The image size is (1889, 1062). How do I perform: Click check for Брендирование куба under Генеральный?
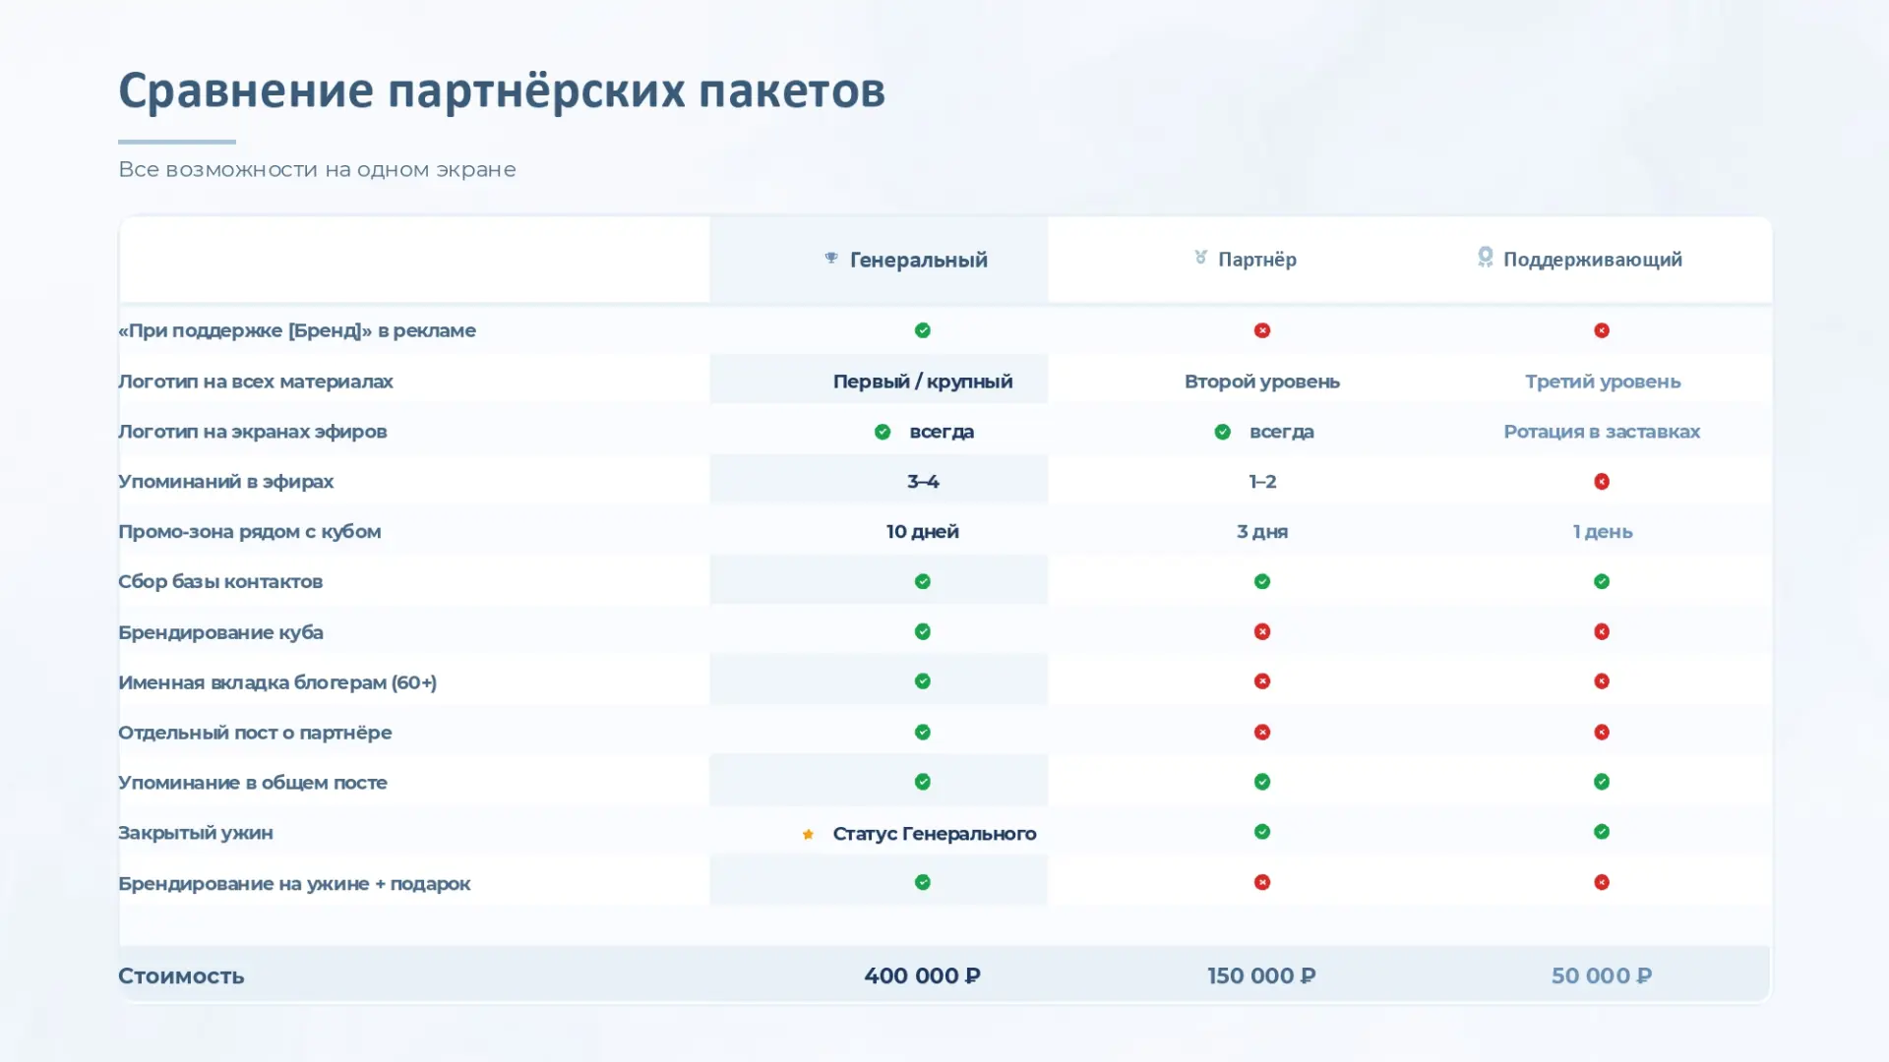click(x=923, y=631)
